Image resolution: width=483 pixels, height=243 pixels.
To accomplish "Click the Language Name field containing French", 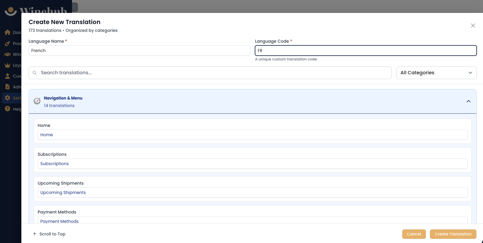I will click(139, 51).
